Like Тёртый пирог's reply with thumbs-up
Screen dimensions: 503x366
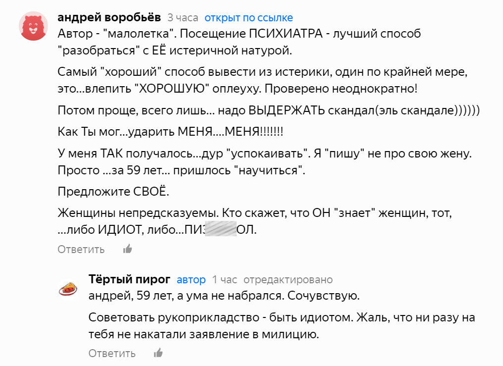158,353
